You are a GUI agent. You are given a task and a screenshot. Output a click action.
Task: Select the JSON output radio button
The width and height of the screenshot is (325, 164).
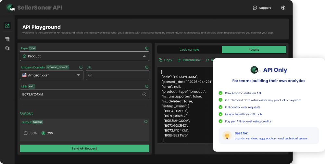pos(26,133)
